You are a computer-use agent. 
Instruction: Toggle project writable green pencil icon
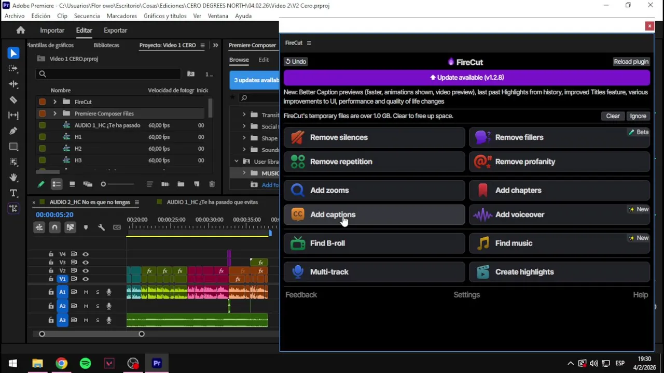coord(41,184)
